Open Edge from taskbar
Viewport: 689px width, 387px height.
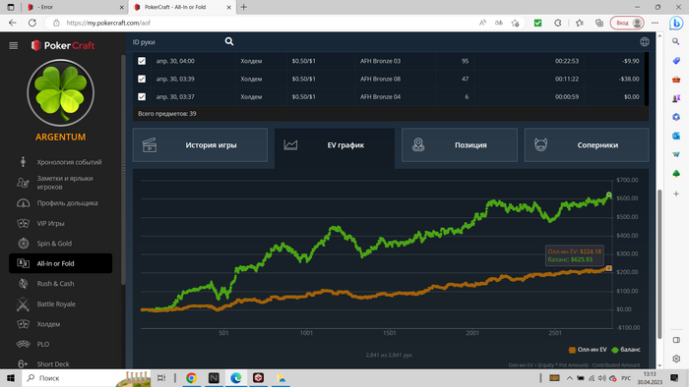coord(236,378)
